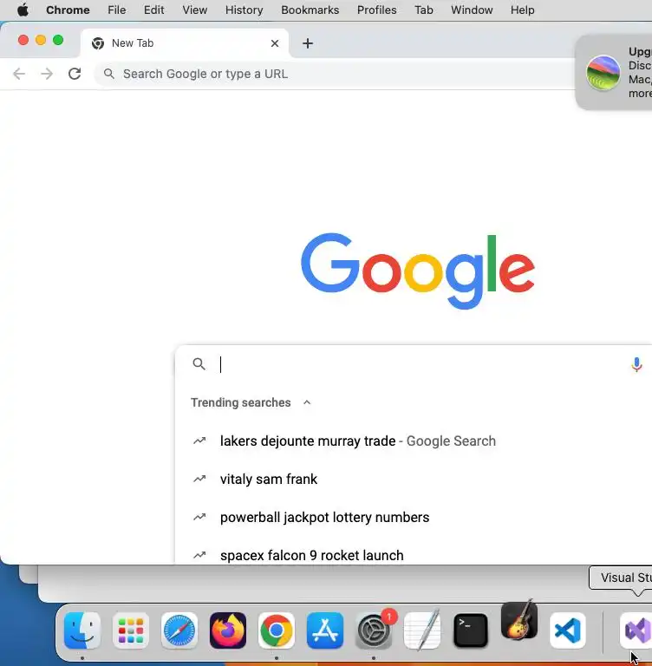Open the Bookmarks menu
Viewport: 652px width, 666px height.
click(x=310, y=10)
